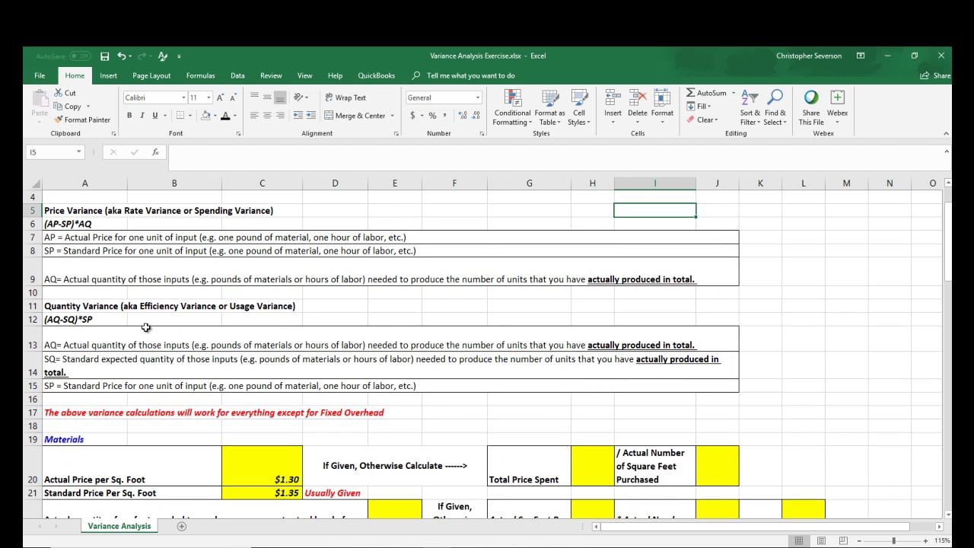Toggle Italic formatting
This screenshot has height=548, width=974.
click(x=142, y=116)
